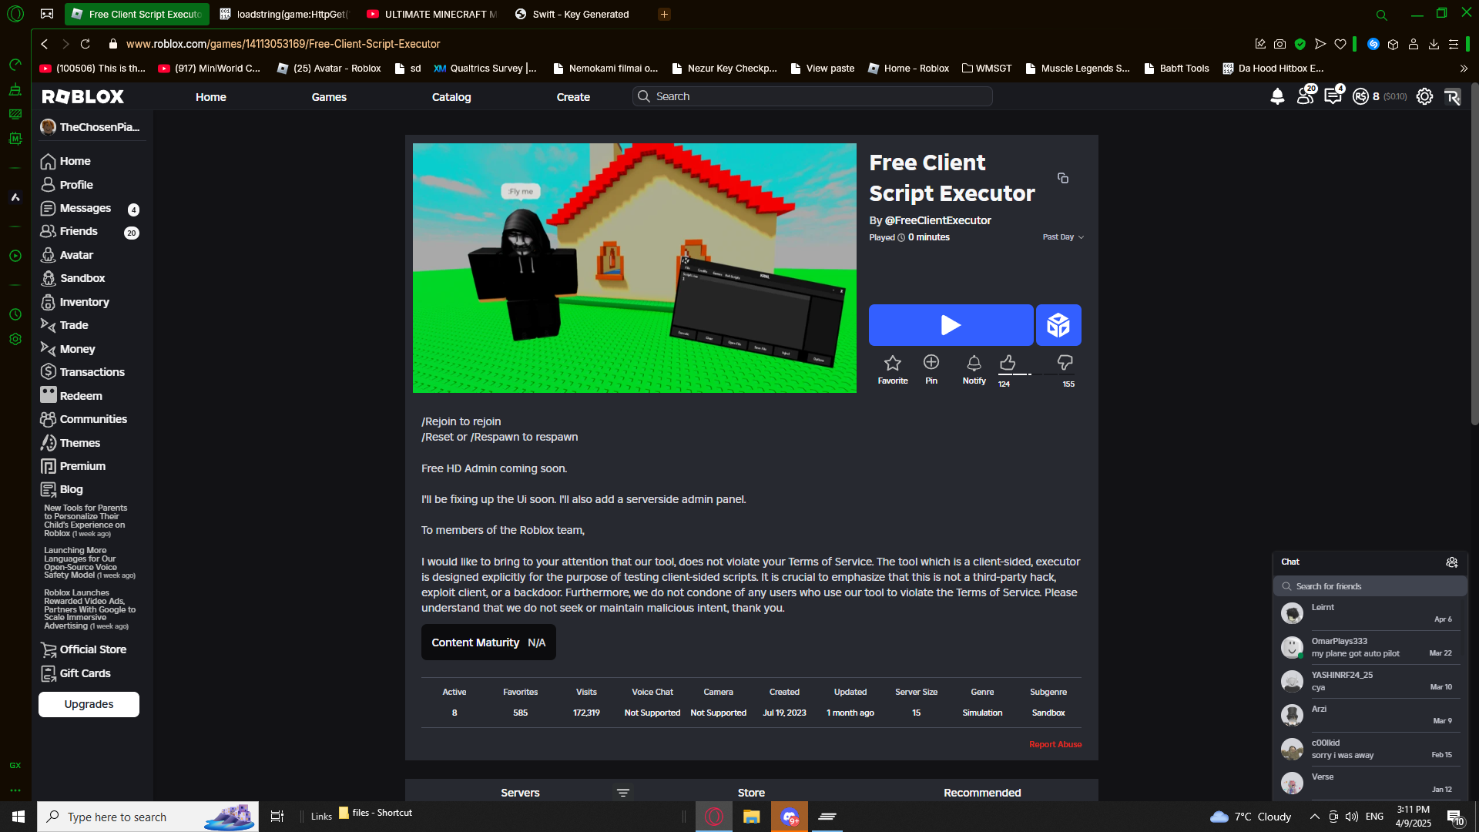Search for friends in the Chat panel
The height and width of the screenshot is (832, 1479).
pyautogui.click(x=1370, y=586)
